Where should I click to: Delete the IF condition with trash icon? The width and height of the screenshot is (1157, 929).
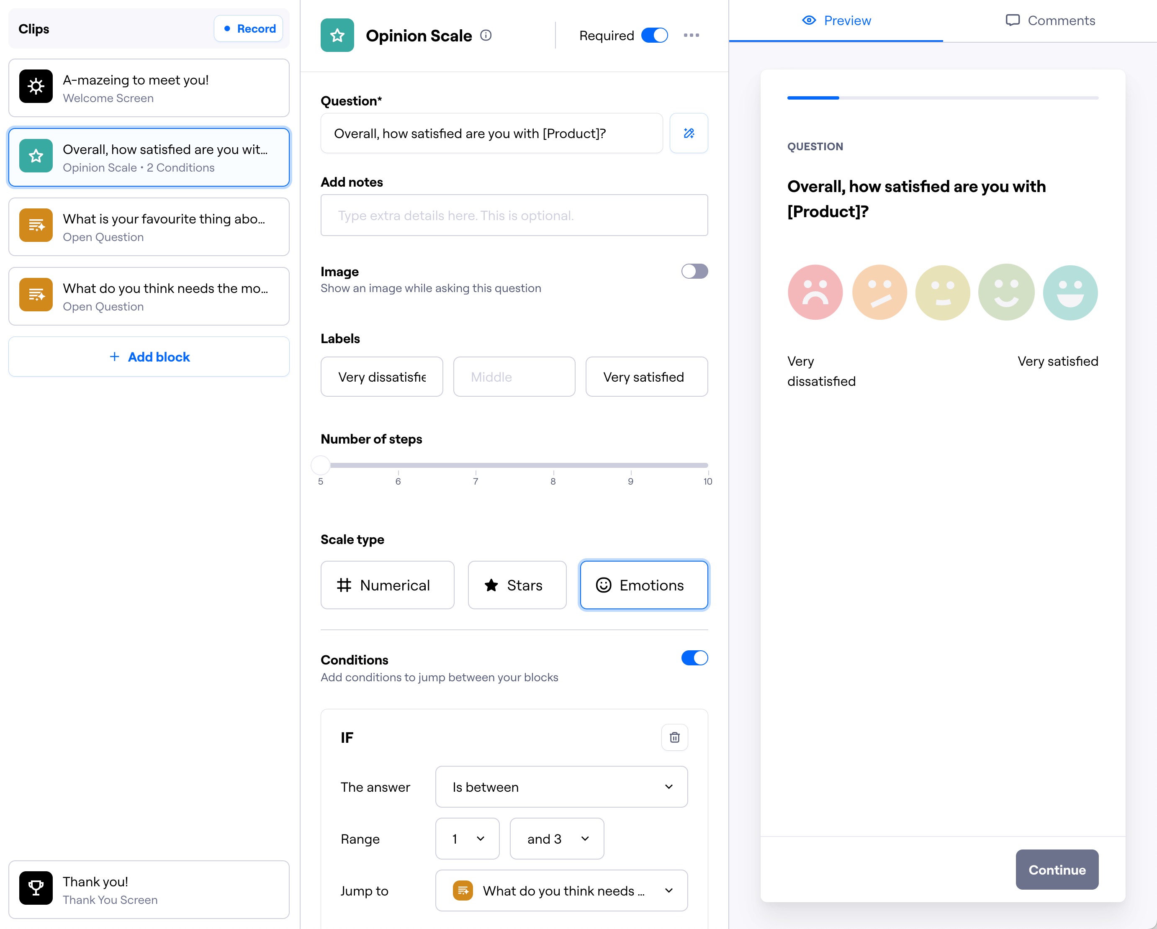coord(674,737)
